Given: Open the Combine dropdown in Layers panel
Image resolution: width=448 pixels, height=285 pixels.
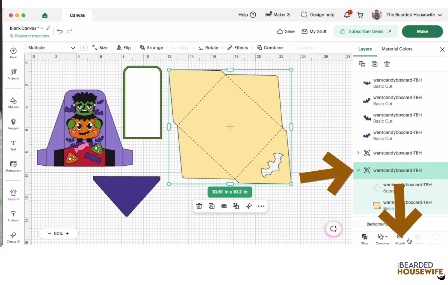Looking at the screenshot, I should (x=382, y=239).
